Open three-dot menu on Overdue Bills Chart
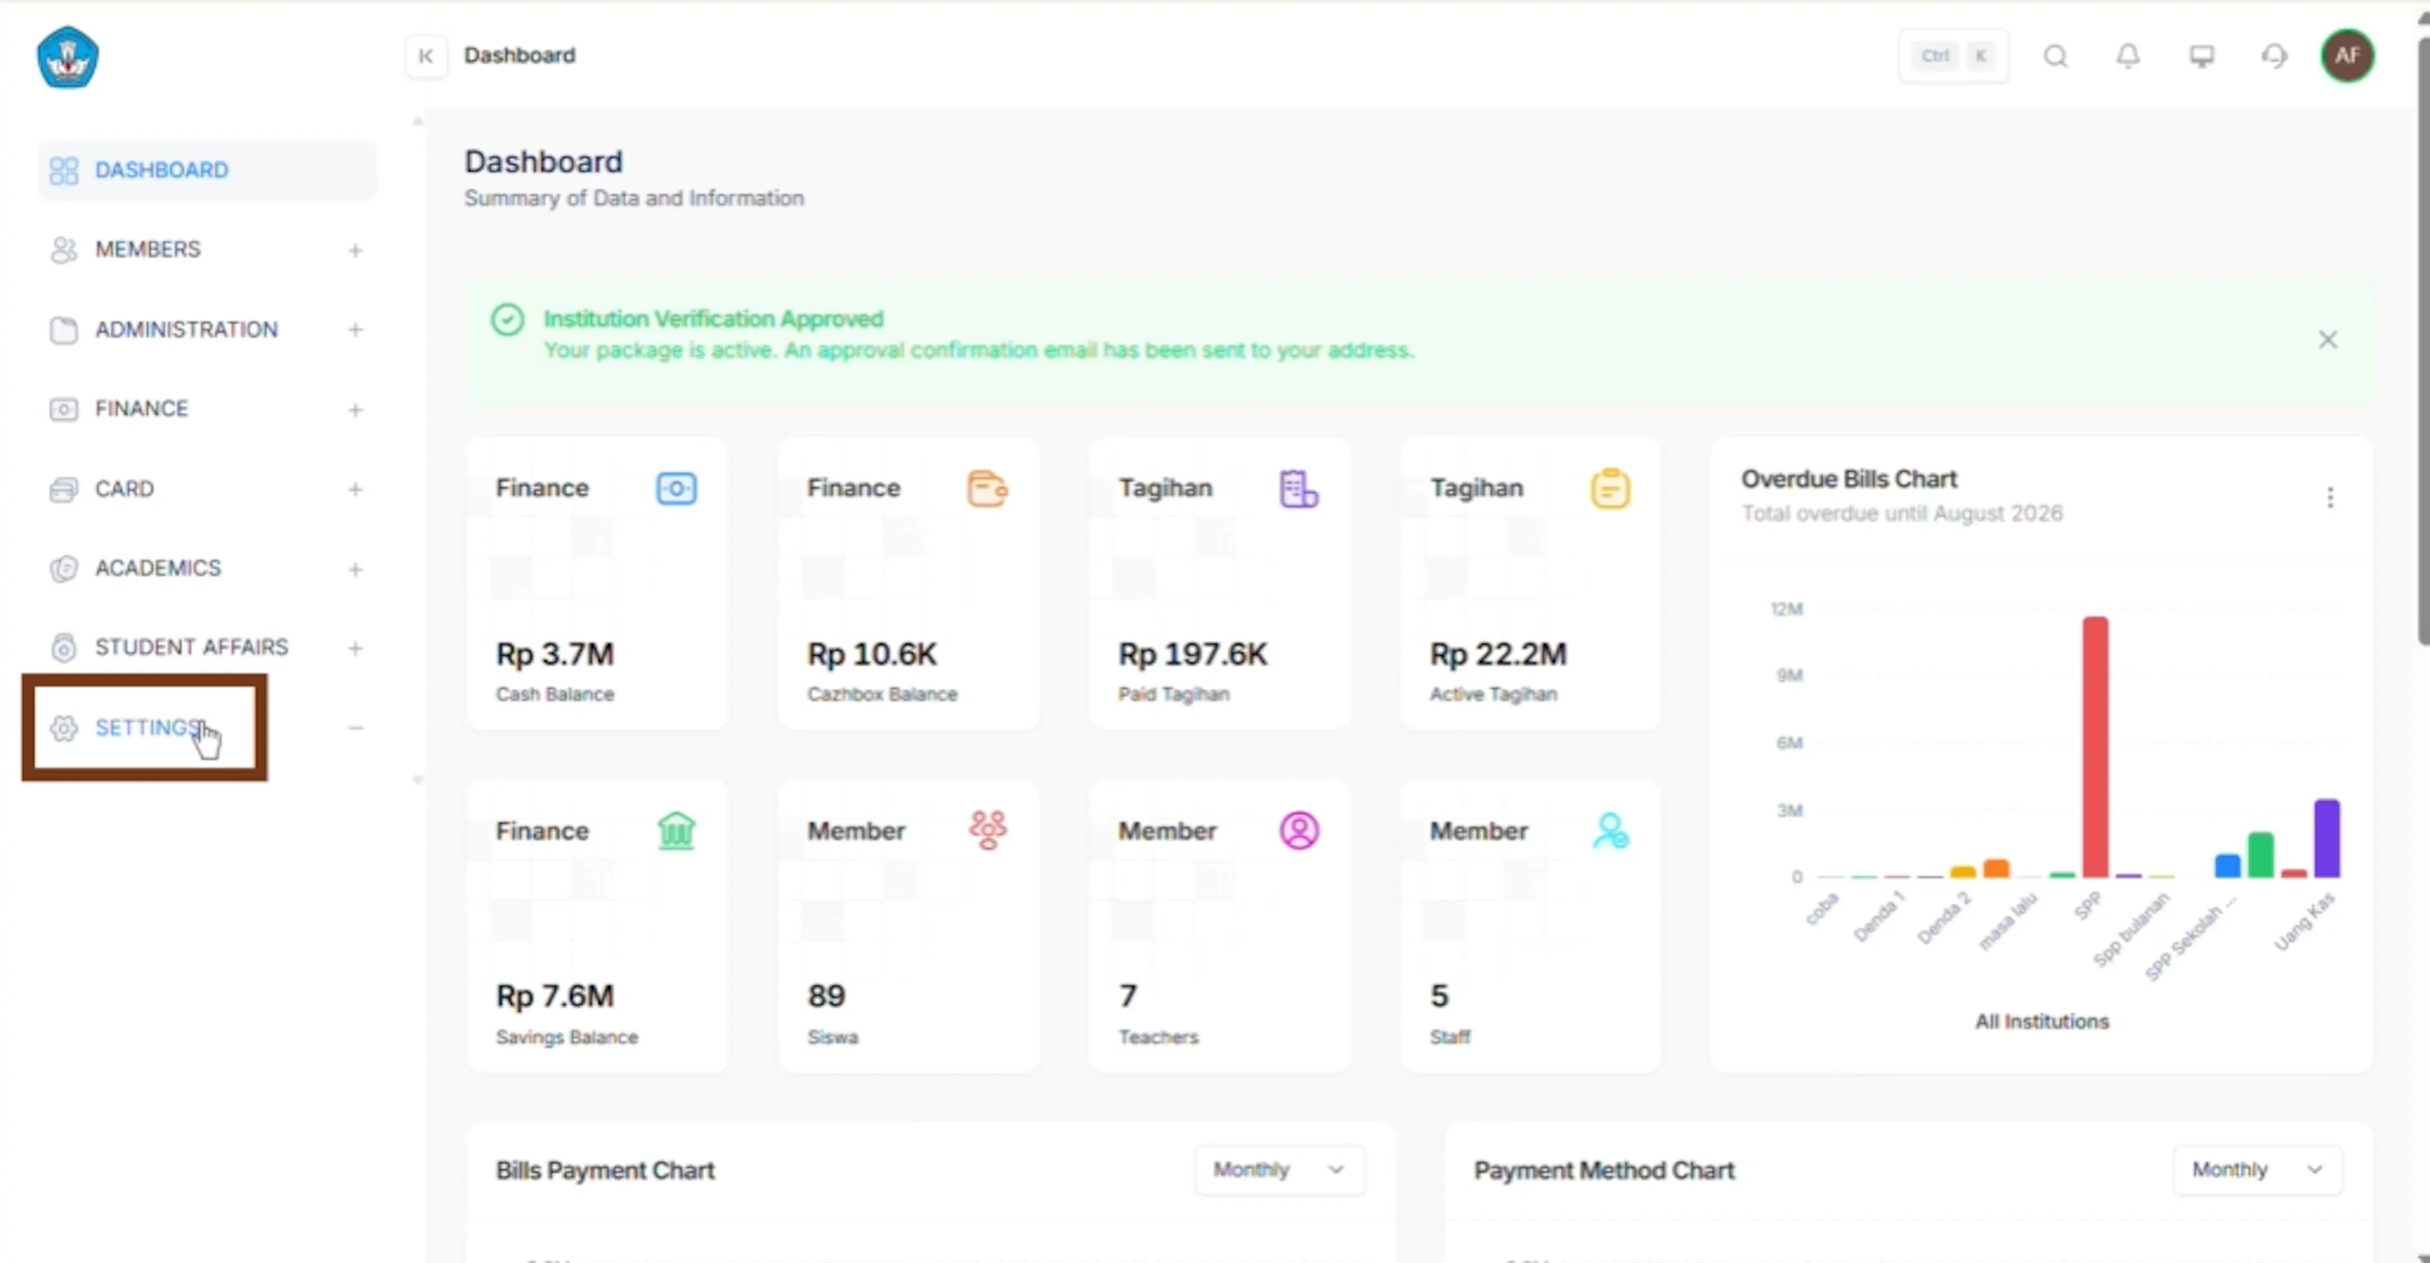This screenshot has height=1263, width=2430. pyautogui.click(x=2330, y=496)
